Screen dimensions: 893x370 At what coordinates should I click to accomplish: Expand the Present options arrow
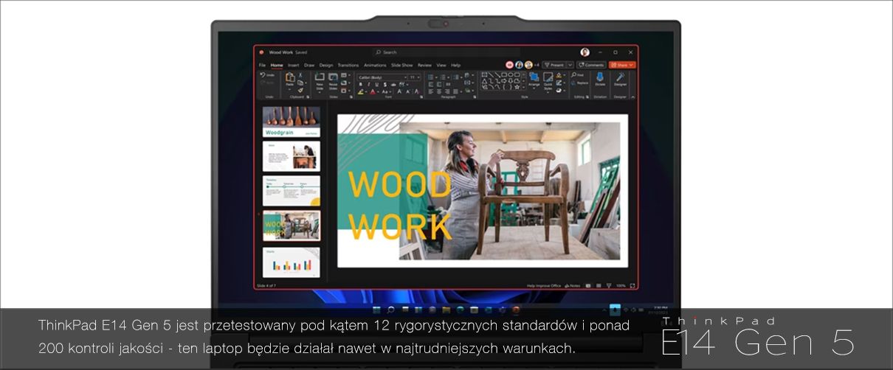click(570, 65)
